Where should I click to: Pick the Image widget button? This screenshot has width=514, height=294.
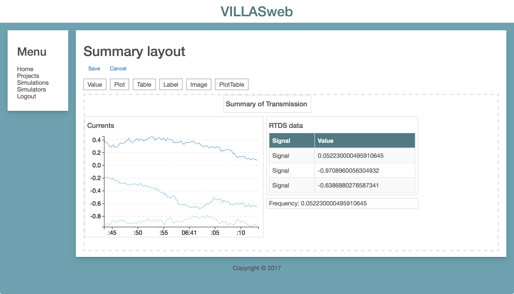(199, 84)
